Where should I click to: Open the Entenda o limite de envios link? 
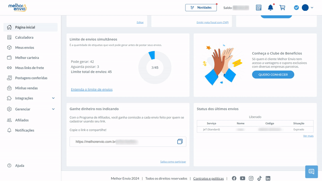pos(92,89)
